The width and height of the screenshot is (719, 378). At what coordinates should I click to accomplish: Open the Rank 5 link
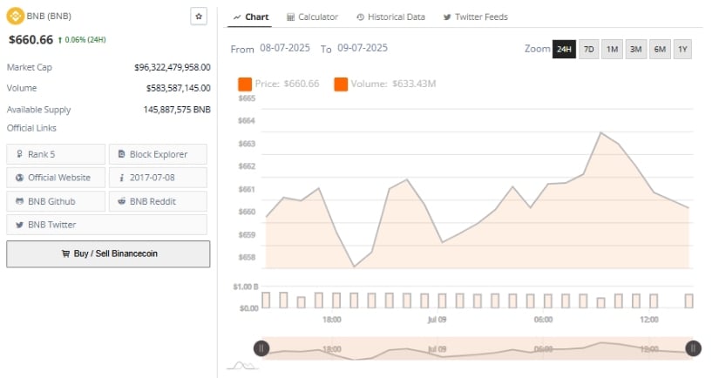click(x=56, y=154)
